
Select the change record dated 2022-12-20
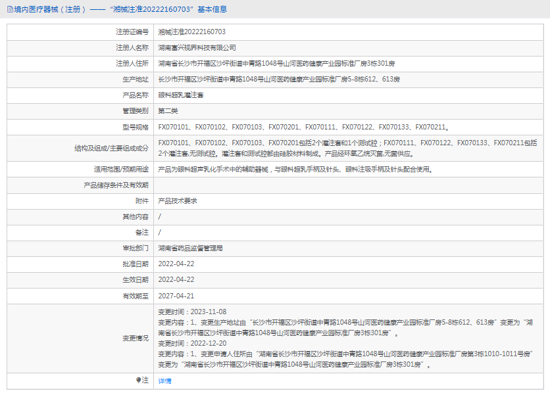(192, 343)
